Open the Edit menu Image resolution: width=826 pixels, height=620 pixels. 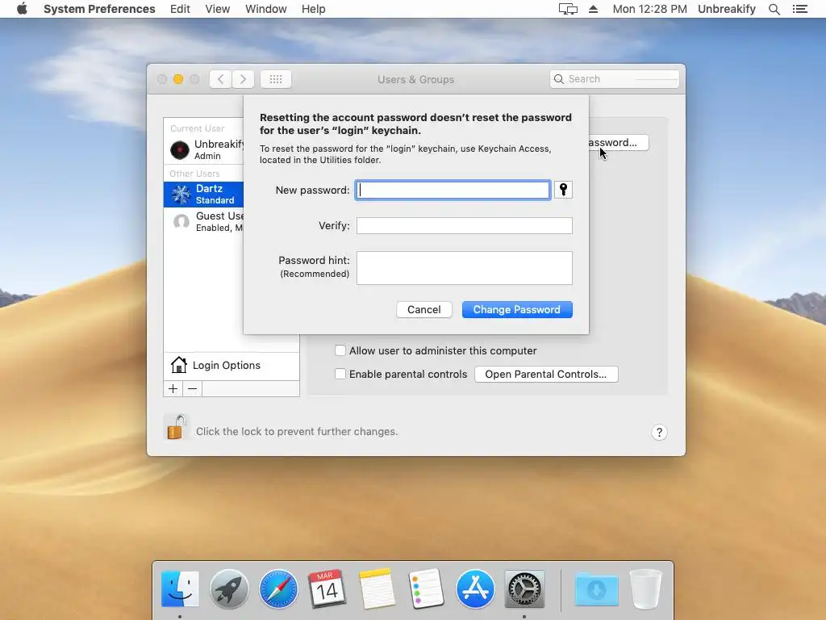tap(180, 9)
